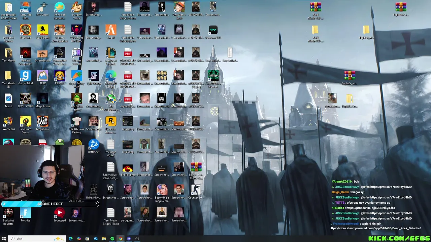Open Quarantine Zone game shortcut
The image size is (431, 242).
60,56
